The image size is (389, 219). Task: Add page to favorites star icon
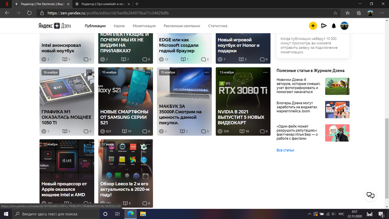click(x=335, y=13)
